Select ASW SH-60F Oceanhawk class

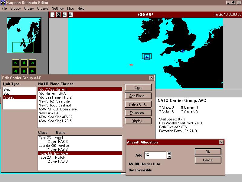point(80,109)
